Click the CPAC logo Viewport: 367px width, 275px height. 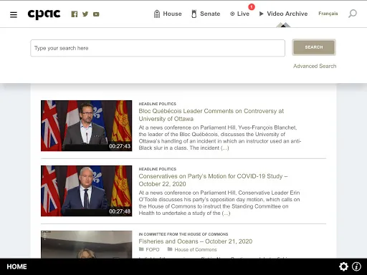click(x=44, y=14)
